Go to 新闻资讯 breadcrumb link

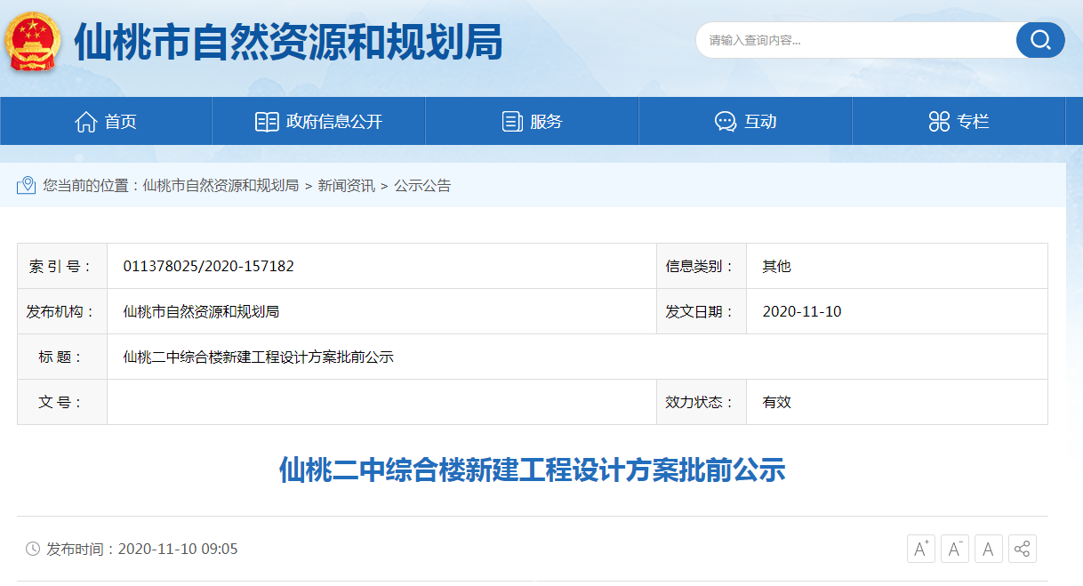click(346, 186)
